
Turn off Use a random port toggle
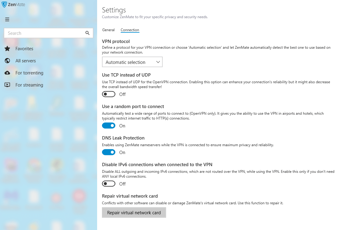tap(109, 126)
